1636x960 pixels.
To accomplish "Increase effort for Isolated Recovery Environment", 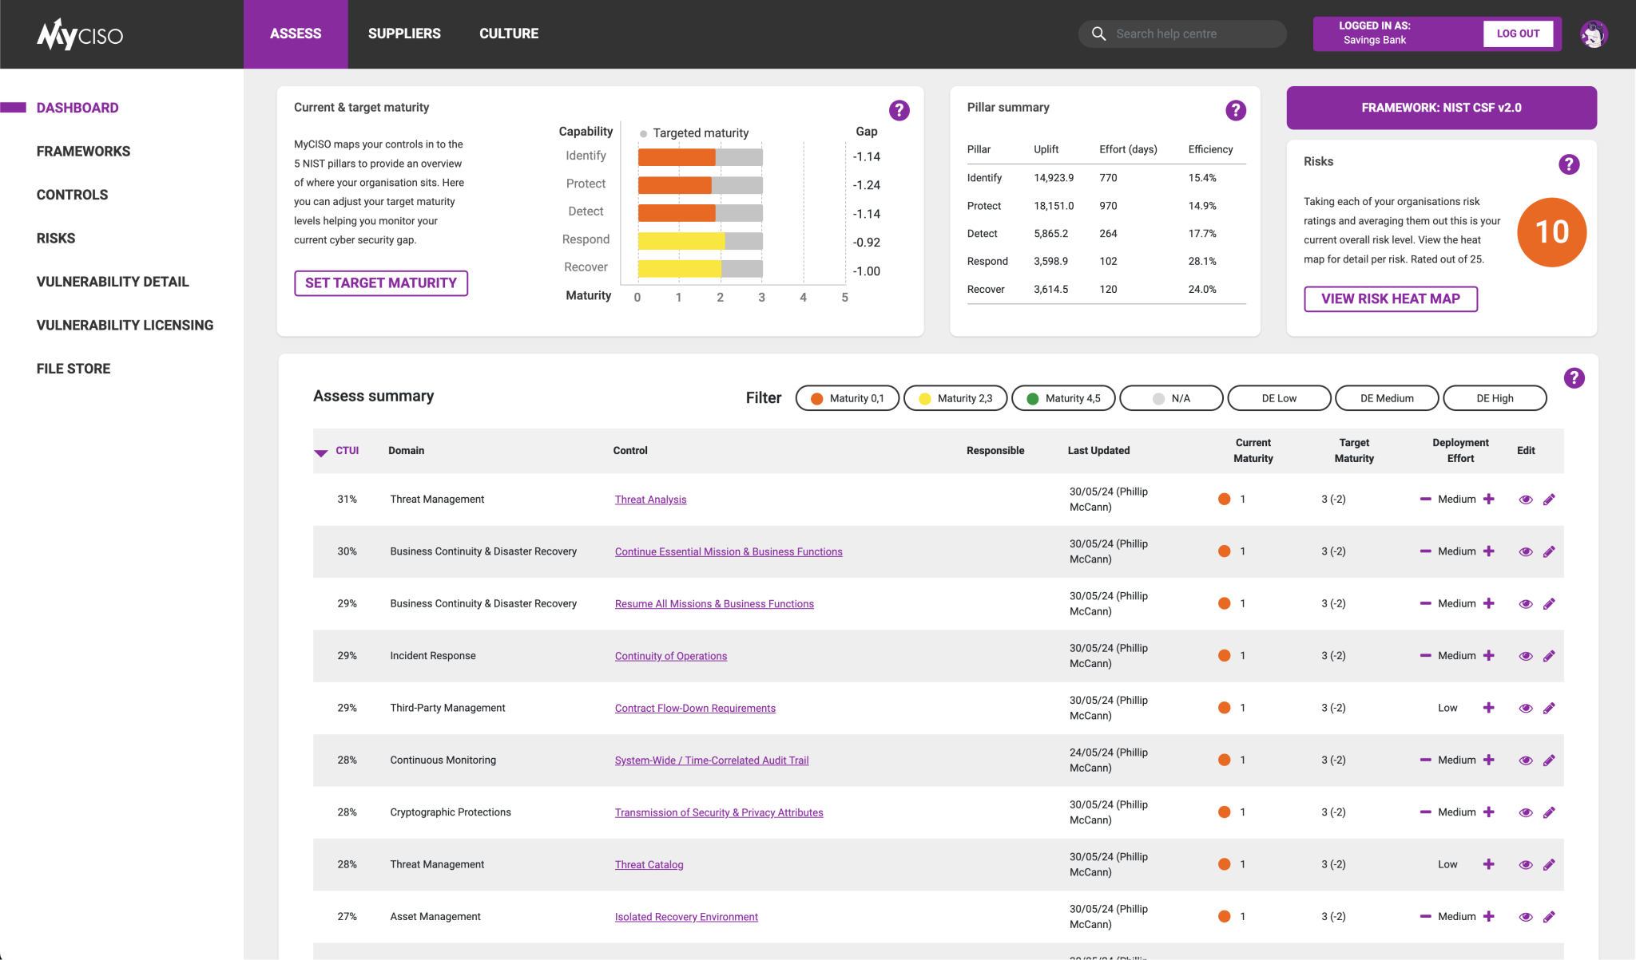I will 1488,917.
